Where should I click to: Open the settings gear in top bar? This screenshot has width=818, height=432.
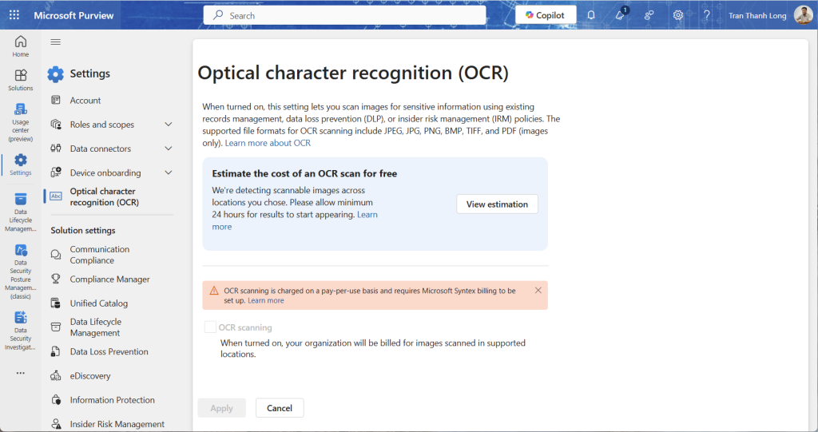678,15
